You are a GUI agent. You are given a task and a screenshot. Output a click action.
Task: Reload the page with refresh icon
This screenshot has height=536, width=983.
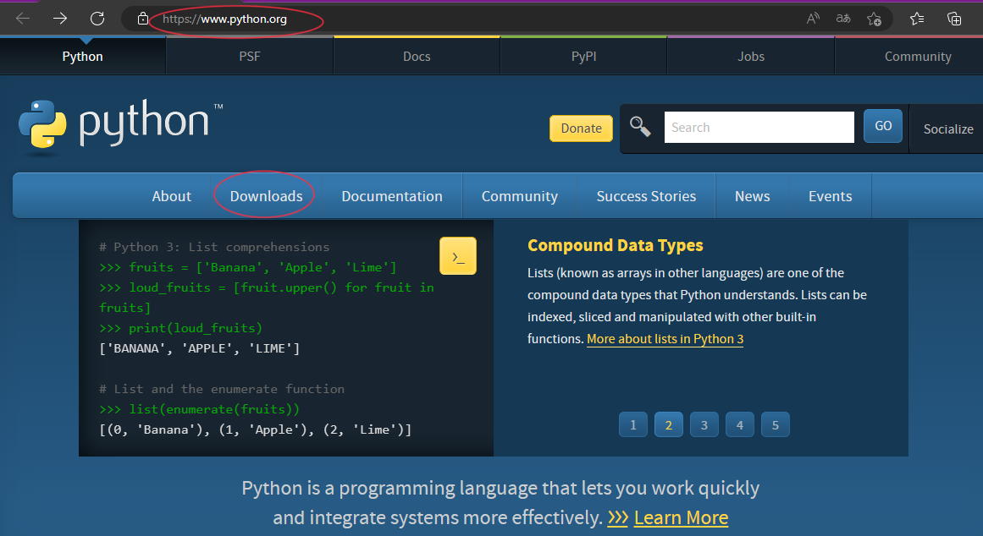point(97,19)
